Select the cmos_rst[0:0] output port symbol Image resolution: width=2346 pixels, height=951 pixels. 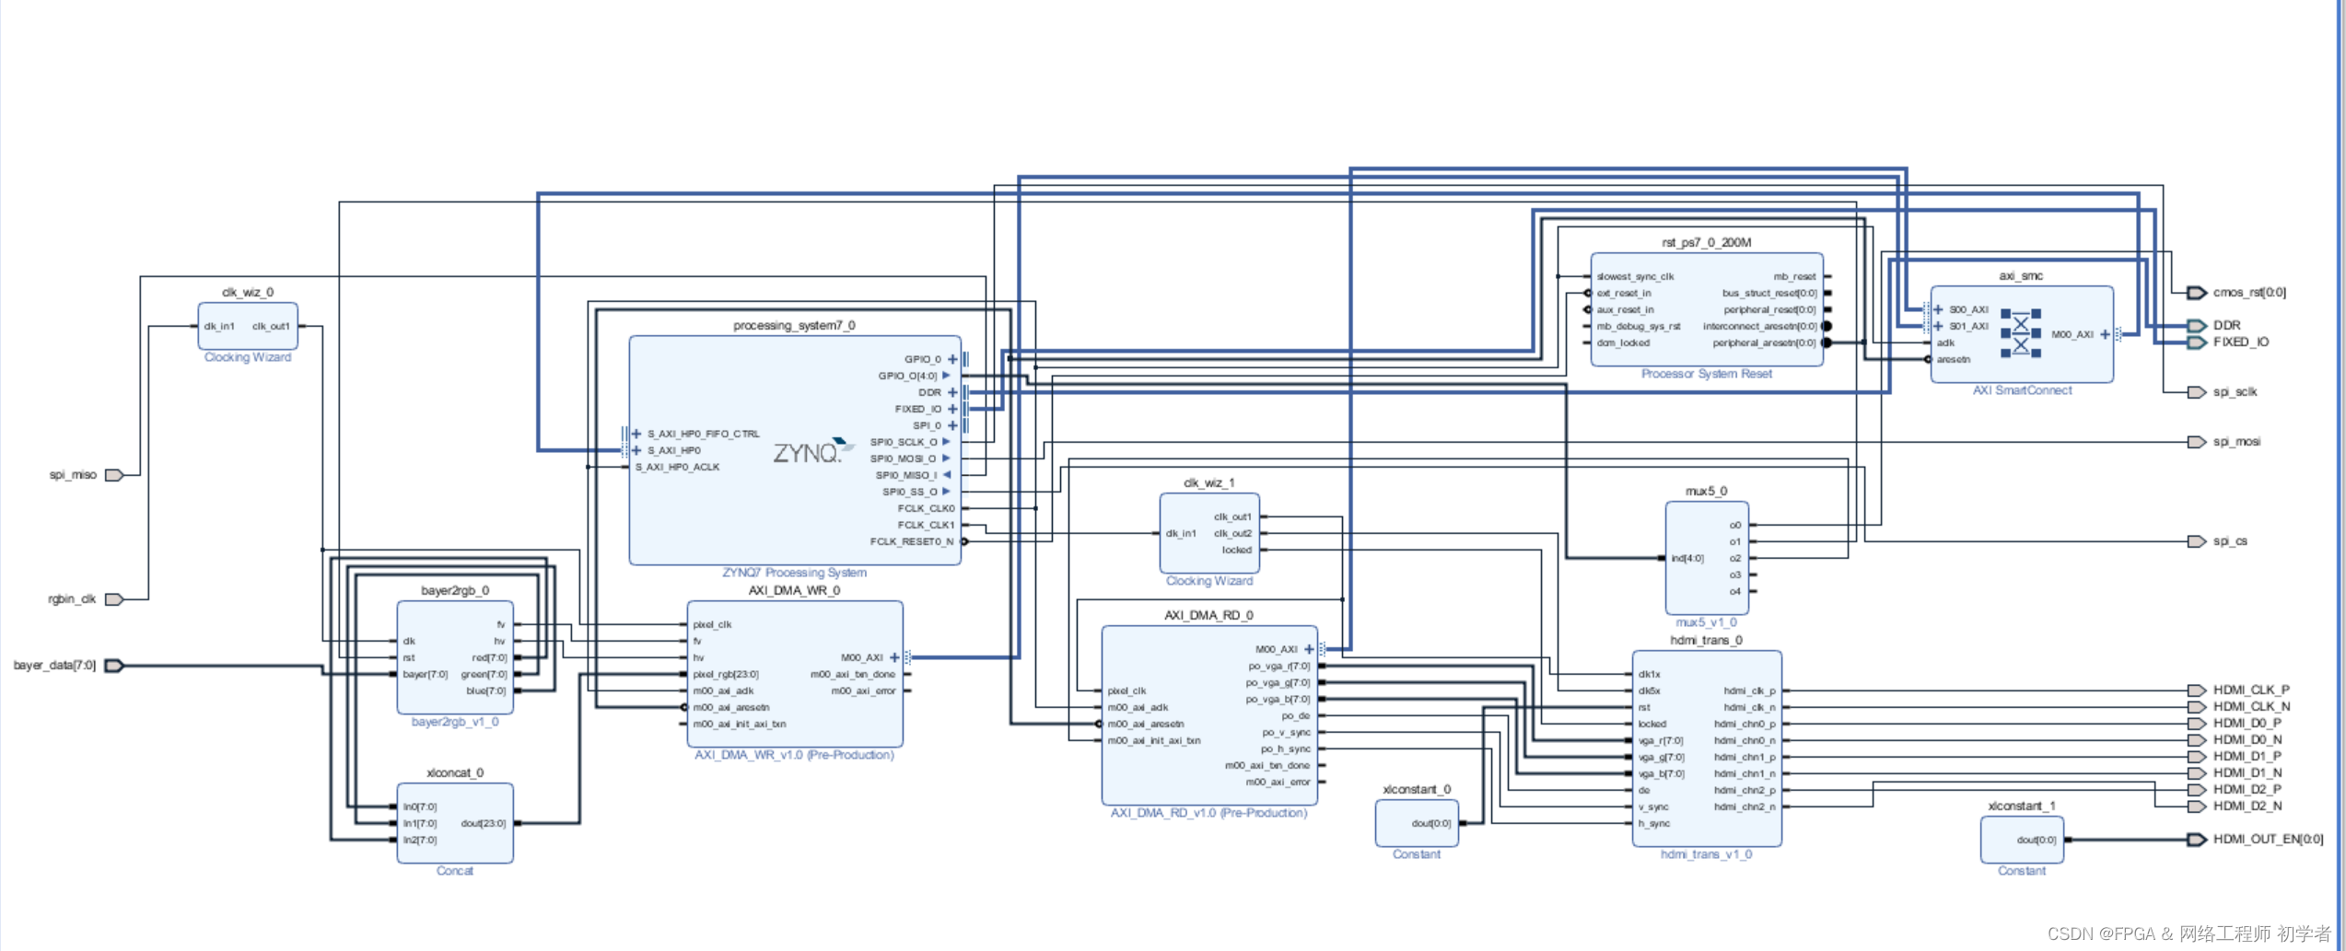2197,293
